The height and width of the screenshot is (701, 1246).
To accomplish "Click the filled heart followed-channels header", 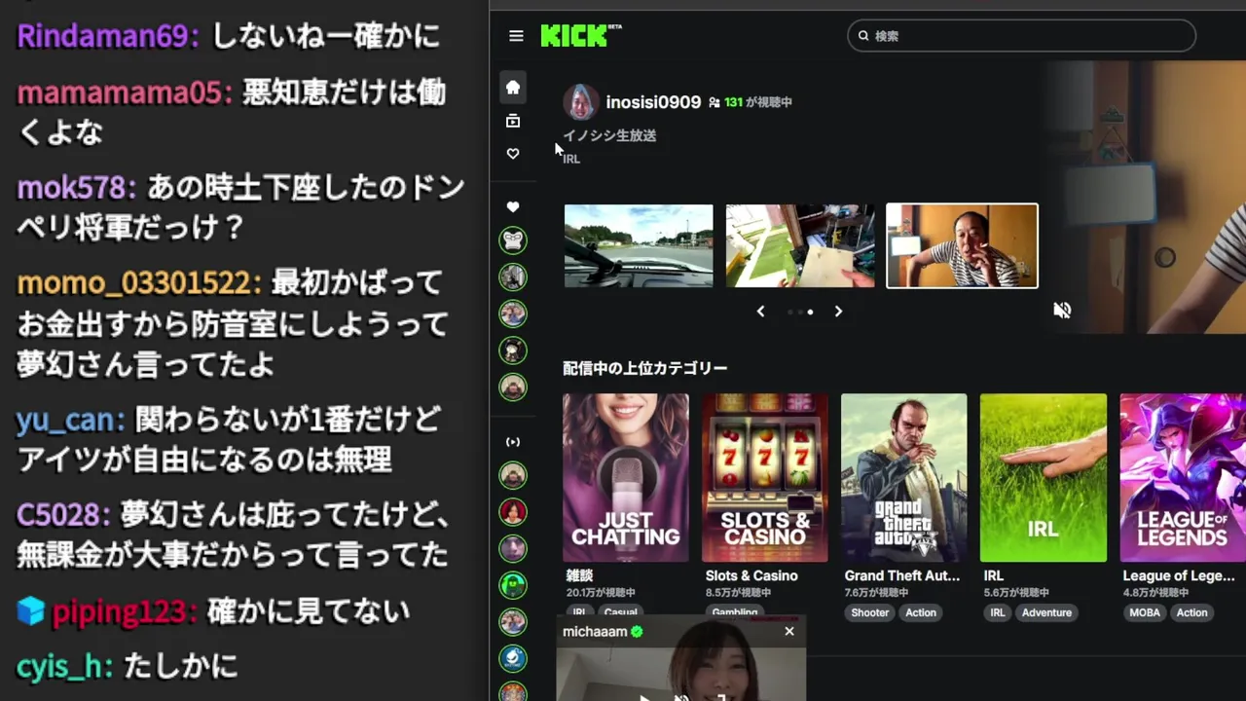I will click(513, 206).
